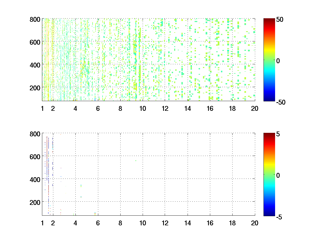Select the '-5' label on lower colorbar
This screenshot has width=323, height=242.
coord(279,217)
